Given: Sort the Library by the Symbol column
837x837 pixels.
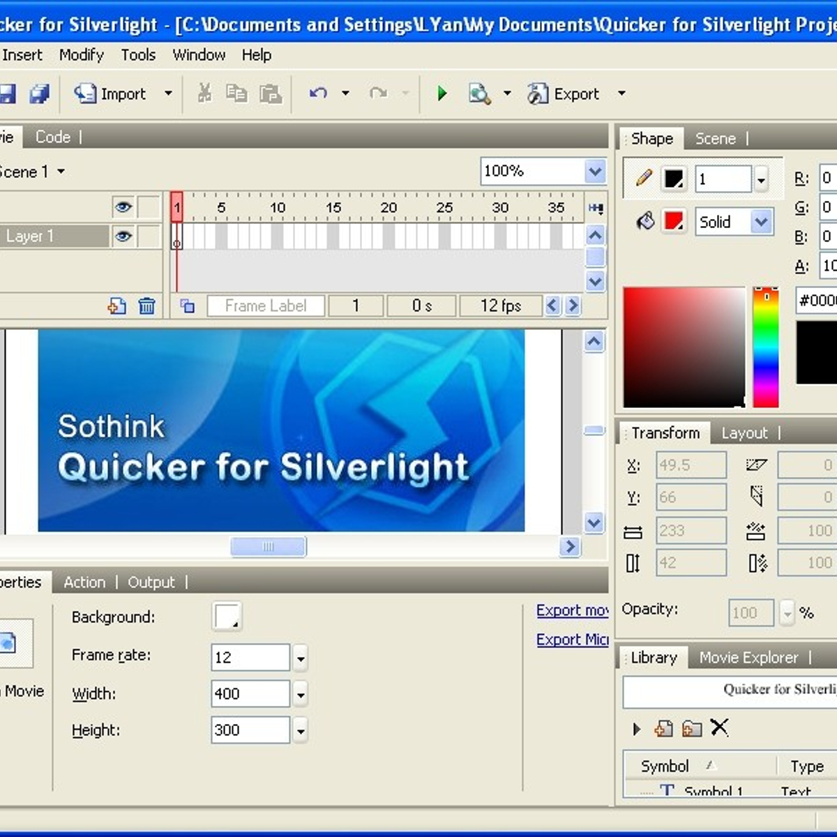Looking at the screenshot, I should 665,767.
